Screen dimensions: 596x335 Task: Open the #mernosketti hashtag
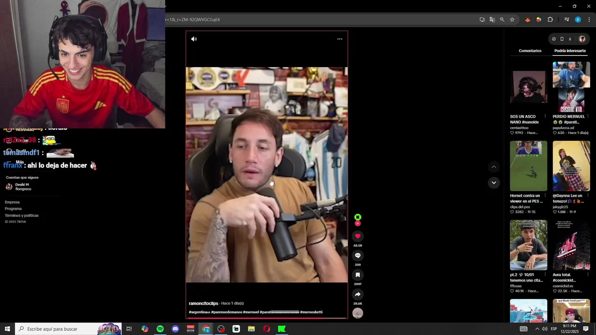point(311,312)
